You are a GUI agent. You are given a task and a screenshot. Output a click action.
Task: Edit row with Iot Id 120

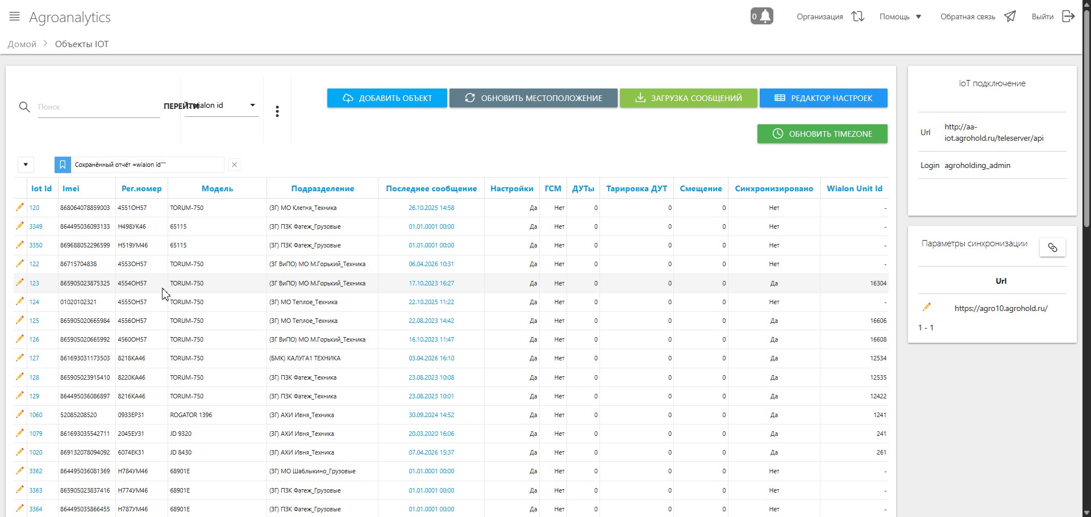(20, 207)
